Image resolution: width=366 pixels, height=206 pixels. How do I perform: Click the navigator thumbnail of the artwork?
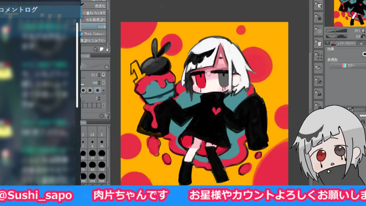[349, 13]
